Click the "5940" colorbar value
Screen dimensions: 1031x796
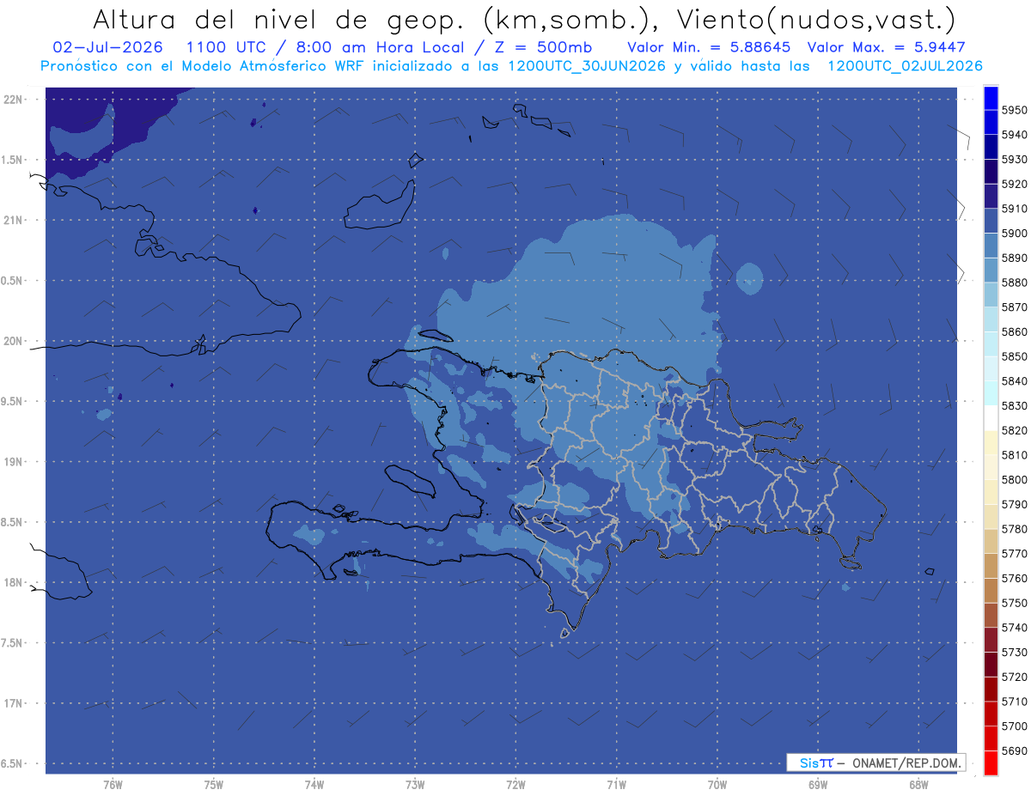click(1014, 135)
